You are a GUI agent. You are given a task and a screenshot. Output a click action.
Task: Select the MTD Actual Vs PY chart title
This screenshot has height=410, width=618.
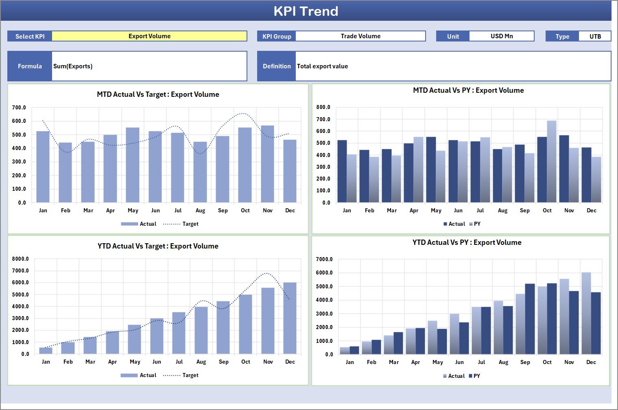coord(468,90)
